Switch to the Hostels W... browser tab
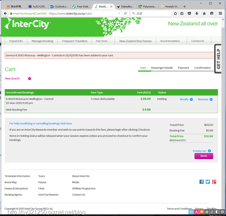 click(170, 7)
